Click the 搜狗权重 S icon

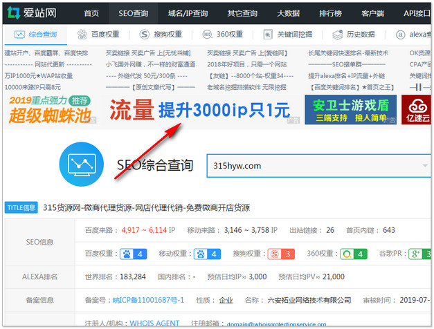point(144,35)
